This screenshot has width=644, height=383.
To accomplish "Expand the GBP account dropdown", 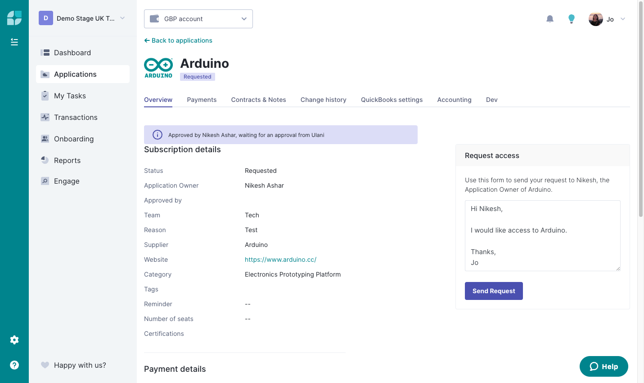I will 198,19.
